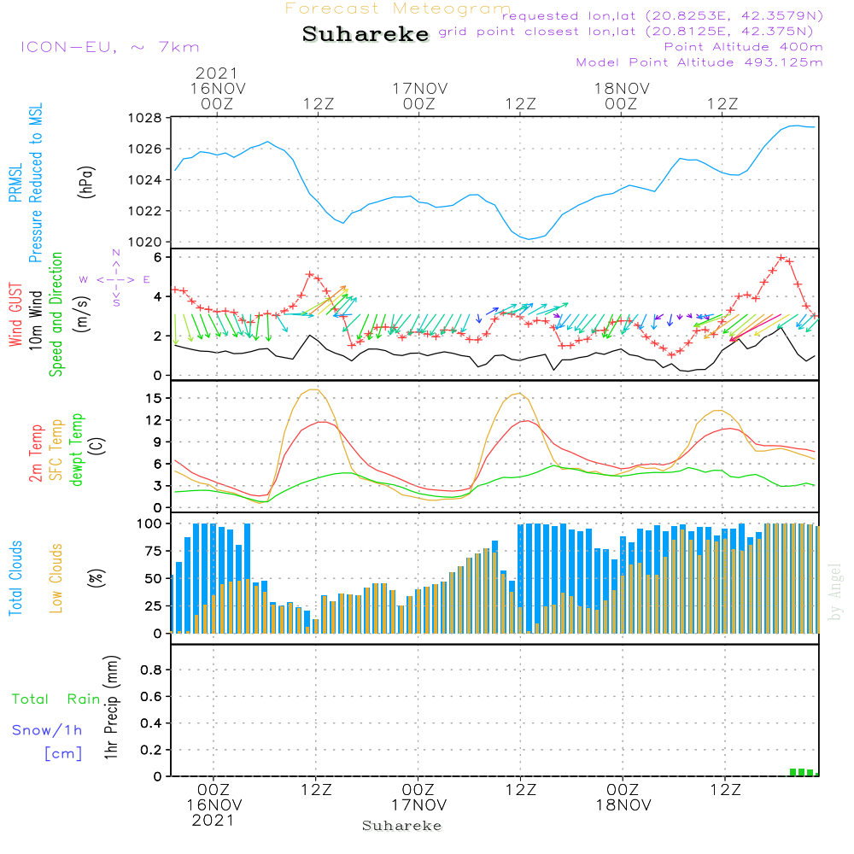Click the '15' temperature axis value

154,398
